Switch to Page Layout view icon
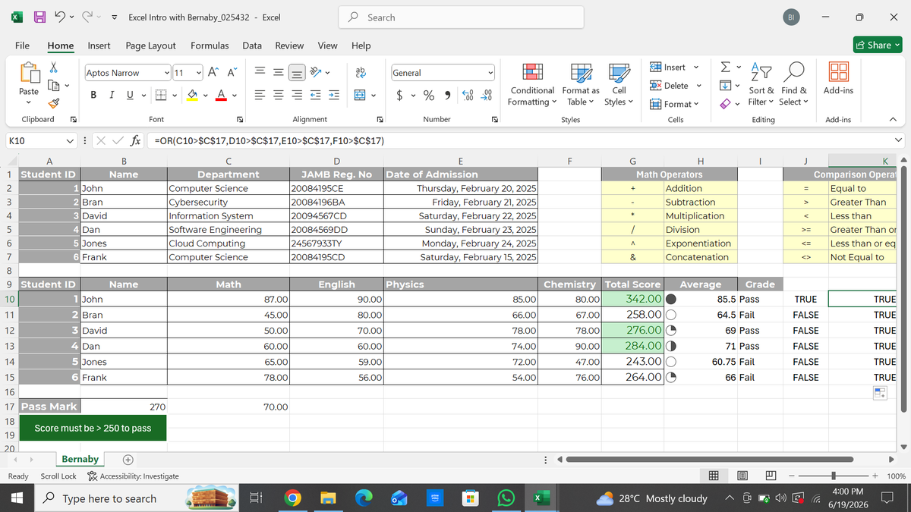Image resolution: width=911 pixels, height=512 pixels. (742, 476)
